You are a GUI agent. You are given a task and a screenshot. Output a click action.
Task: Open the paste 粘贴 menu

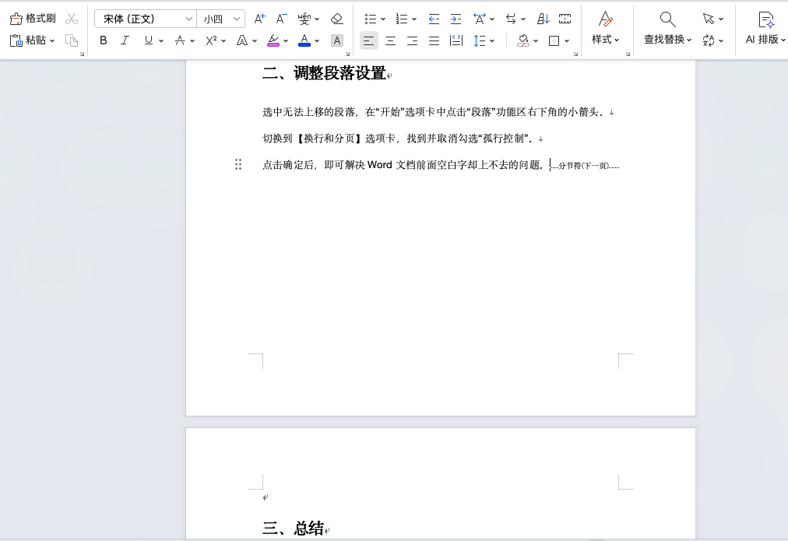point(35,40)
